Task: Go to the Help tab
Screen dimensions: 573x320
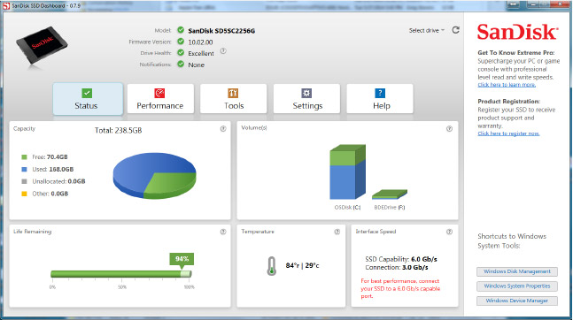Action: [x=380, y=99]
